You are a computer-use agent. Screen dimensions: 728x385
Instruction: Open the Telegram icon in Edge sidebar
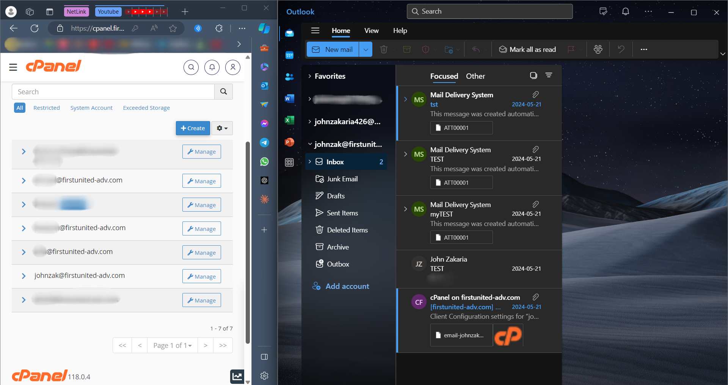pos(264,142)
